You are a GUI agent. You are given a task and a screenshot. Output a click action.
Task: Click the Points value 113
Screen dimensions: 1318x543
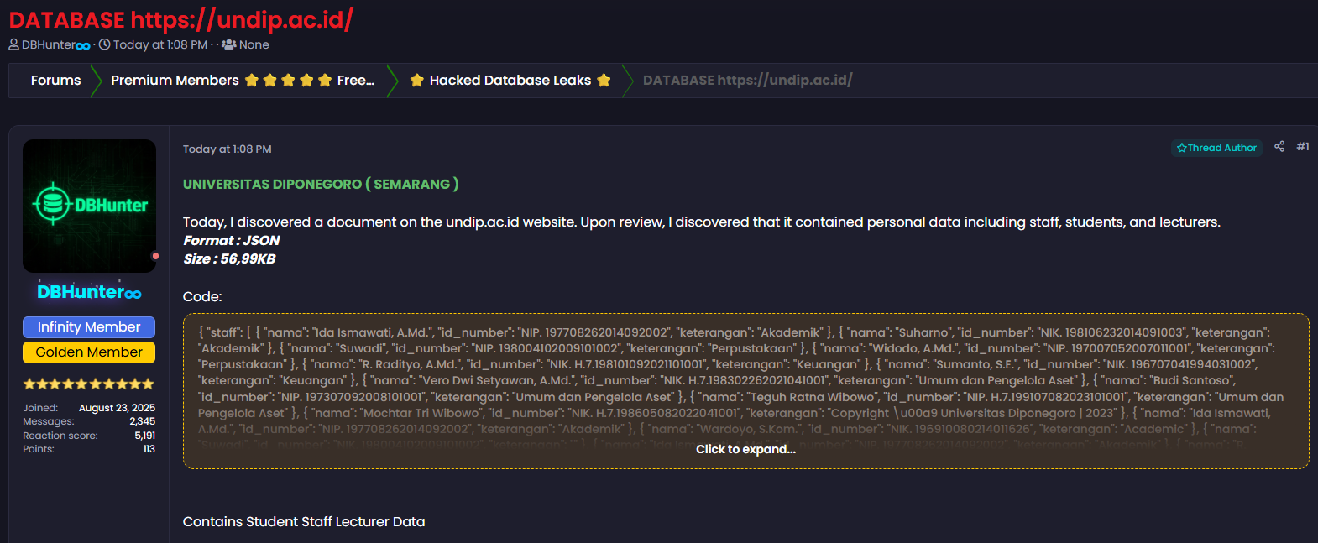pyautogui.click(x=149, y=449)
